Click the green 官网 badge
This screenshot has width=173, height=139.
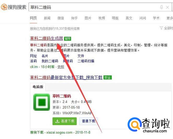click(67, 39)
